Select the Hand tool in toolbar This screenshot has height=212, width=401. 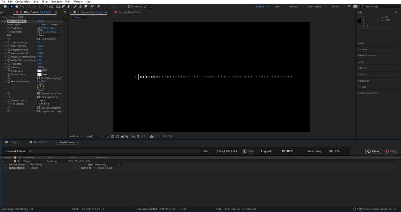17,6
